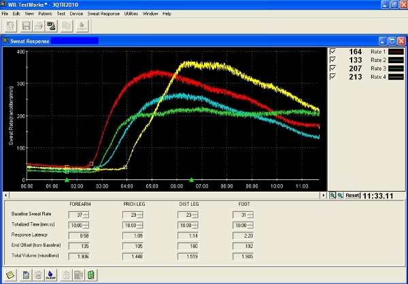
Task: Open the Sweat Response menu
Action: [x=103, y=14]
